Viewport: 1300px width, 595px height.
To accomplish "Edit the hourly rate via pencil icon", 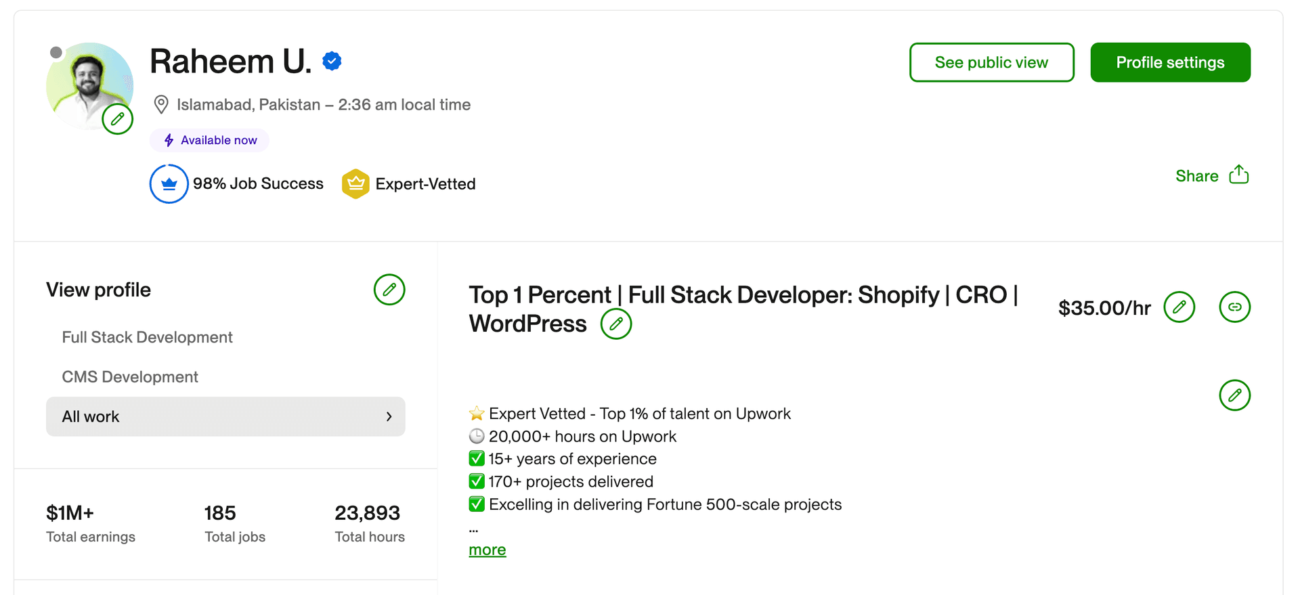I will pos(1179,307).
